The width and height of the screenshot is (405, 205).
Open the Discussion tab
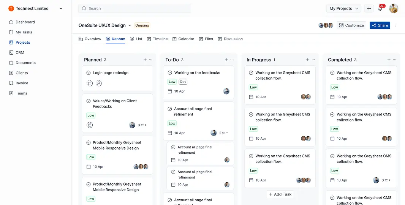pos(230,39)
